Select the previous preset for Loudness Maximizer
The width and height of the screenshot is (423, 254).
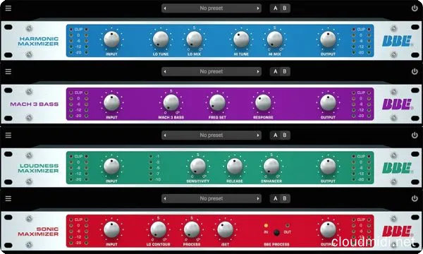coord(165,135)
